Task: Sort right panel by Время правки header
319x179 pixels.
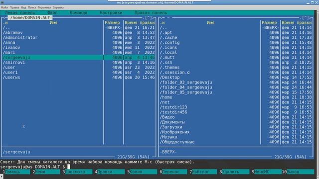Action: pos(297,22)
